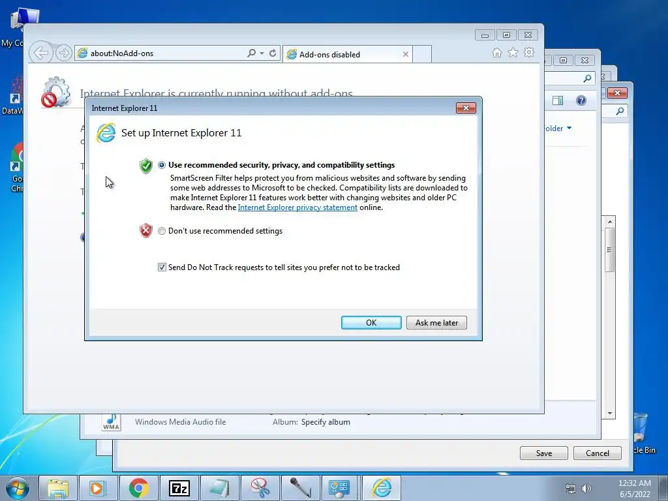Confirm setup with OK button
The width and height of the screenshot is (668, 501).
tap(371, 322)
